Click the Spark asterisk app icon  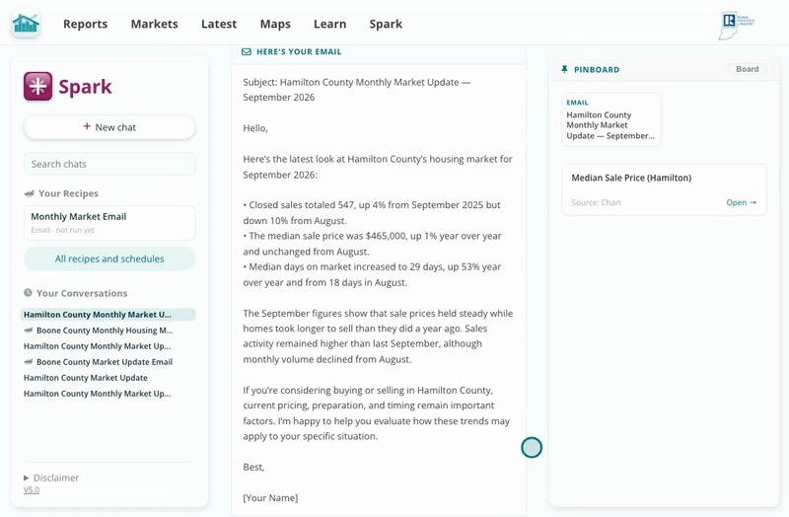click(37, 86)
